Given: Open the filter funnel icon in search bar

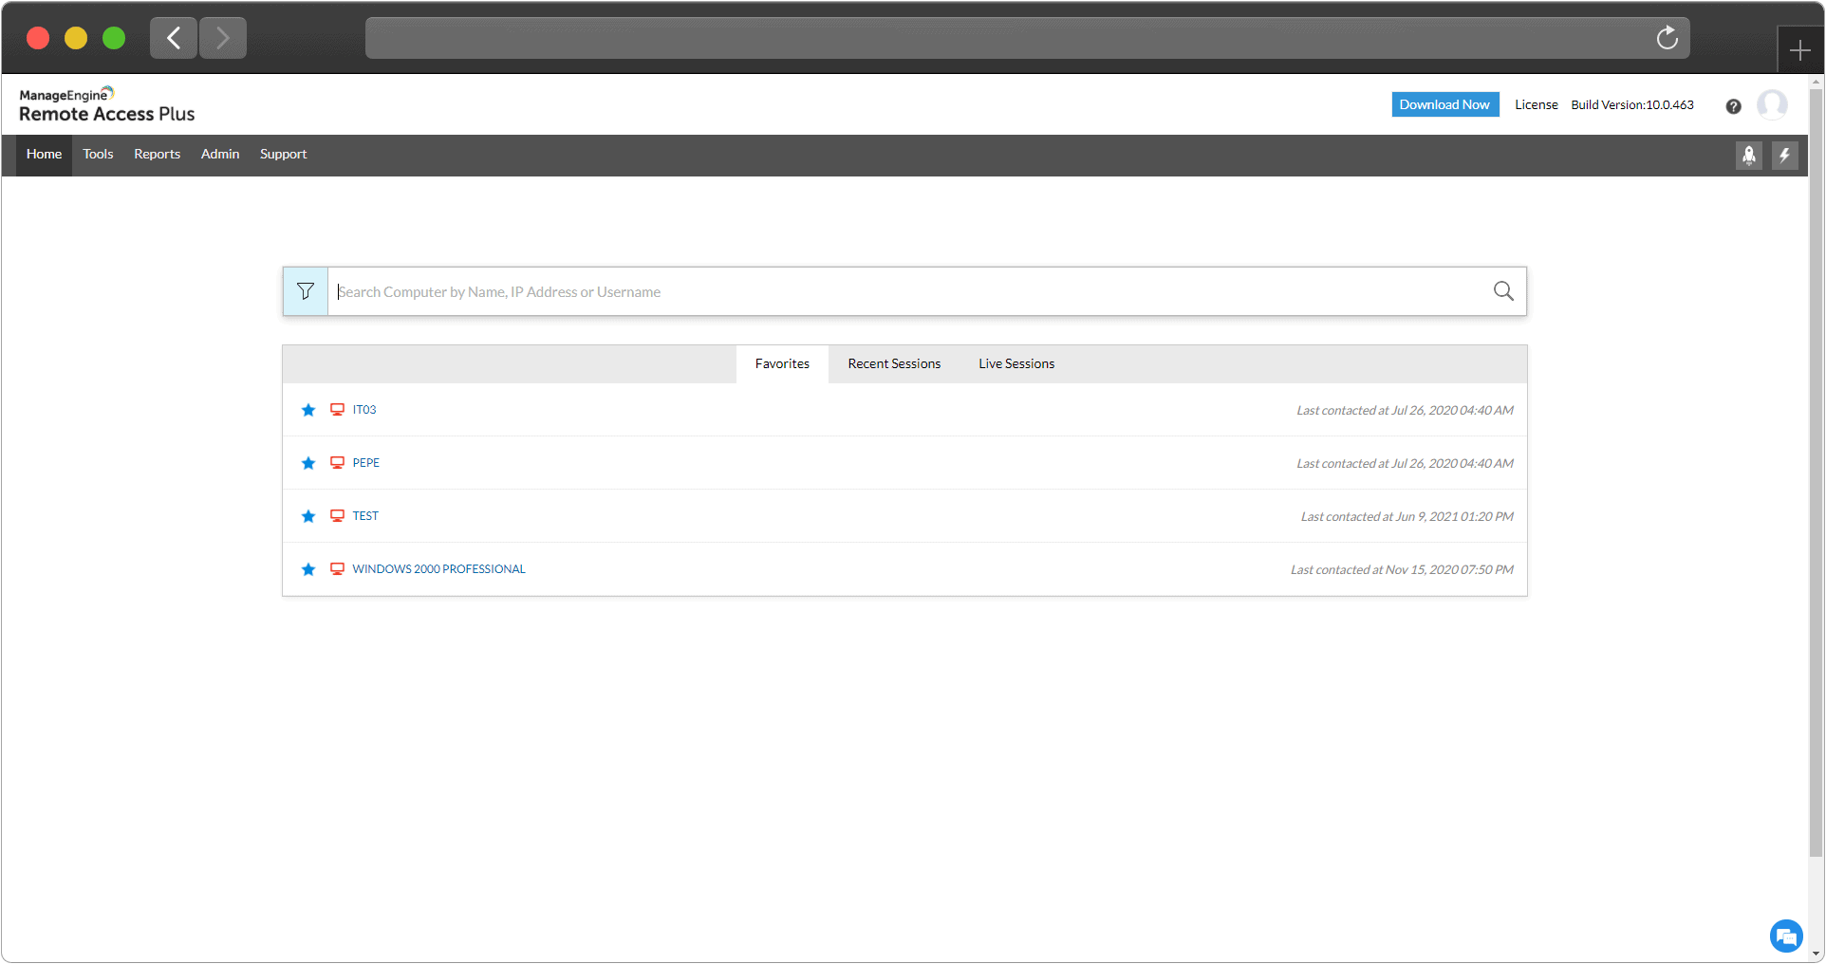Looking at the screenshot, I should (x=306, y=291).
